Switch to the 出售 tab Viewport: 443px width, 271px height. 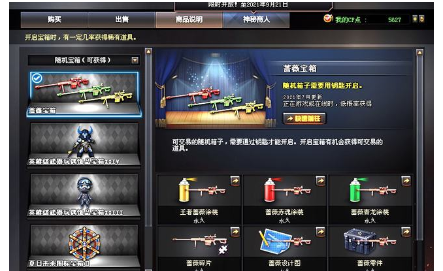(122, 20)
